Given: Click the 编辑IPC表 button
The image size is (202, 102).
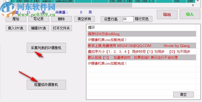Looking at the screenshot, I should point(39,28).
